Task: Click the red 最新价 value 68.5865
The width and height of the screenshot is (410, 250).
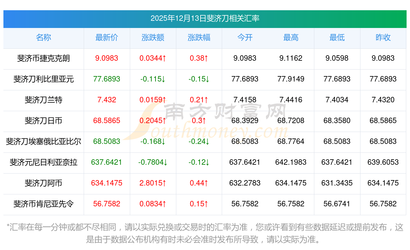Action: click(x=107, y=121)
